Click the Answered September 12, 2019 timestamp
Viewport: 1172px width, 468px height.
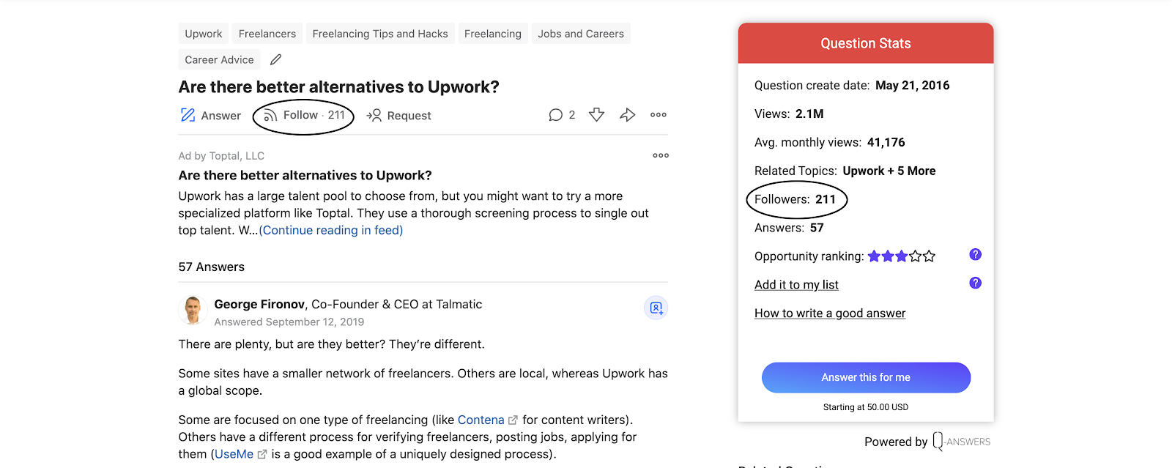click(x=289, y=322)
